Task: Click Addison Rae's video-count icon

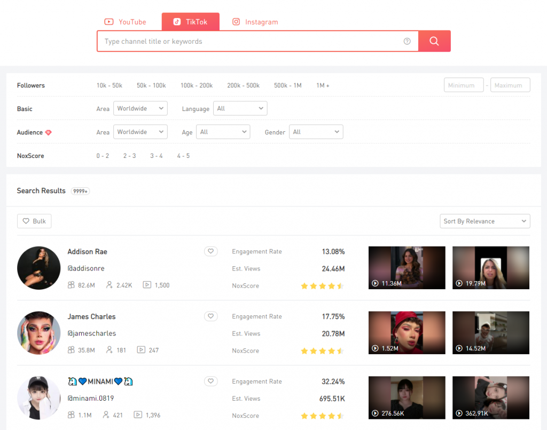Action: click(x=147, y=285)
